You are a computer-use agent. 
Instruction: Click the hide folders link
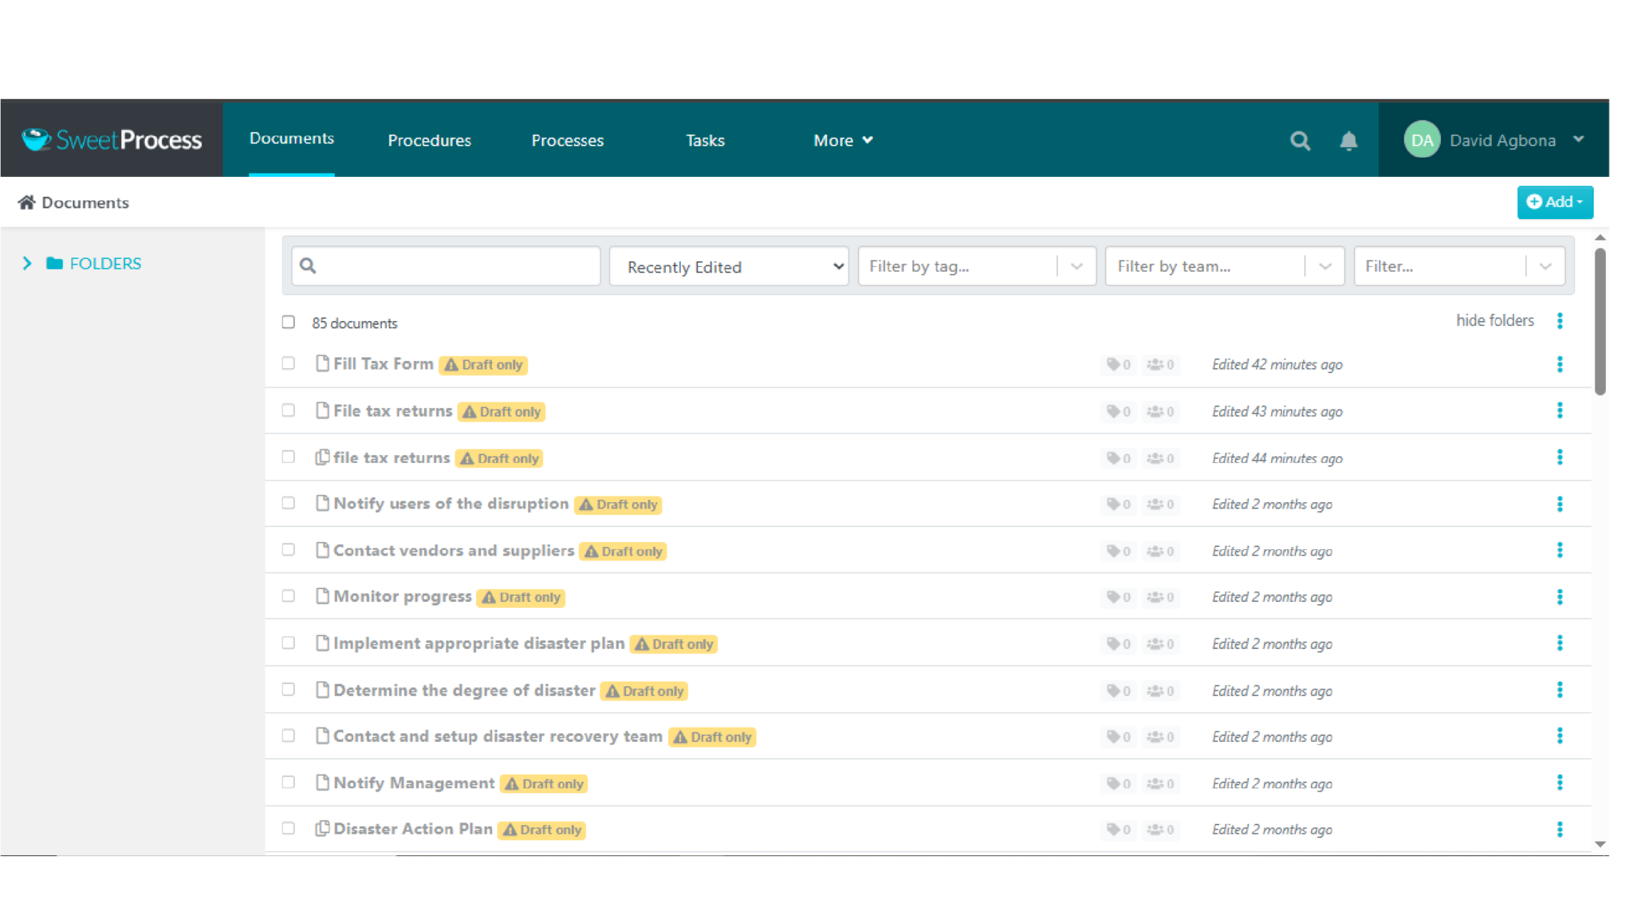1495,320
